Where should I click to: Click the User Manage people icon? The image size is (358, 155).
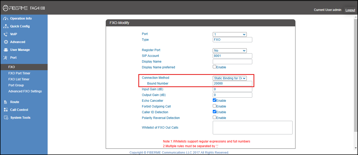[6, 50]
